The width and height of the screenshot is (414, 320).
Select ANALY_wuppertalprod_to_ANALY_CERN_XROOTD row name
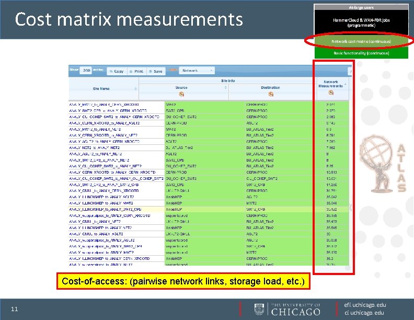(x=110, y=215)
